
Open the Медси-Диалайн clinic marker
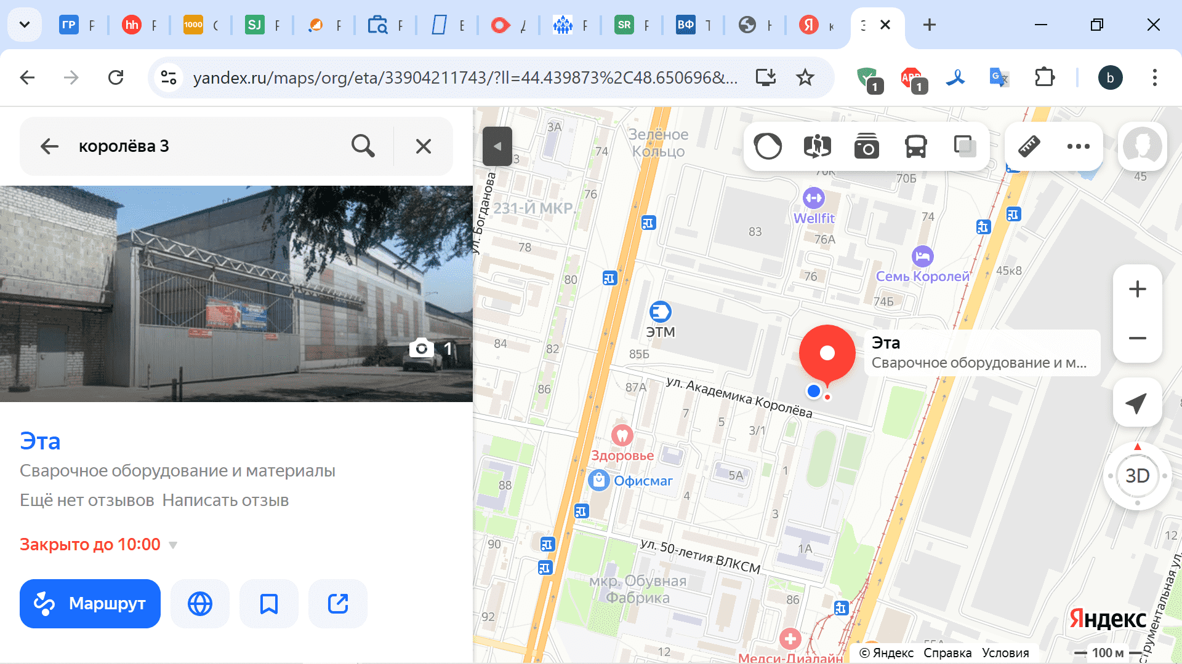tap(790, 639)
